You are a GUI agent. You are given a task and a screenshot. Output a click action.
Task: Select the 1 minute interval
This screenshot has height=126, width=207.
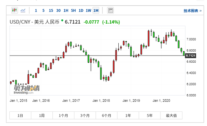click(36, 10)
